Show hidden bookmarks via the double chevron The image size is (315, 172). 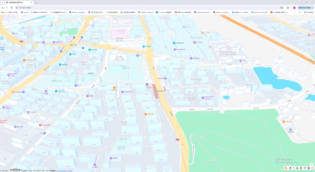pos(300,12)
